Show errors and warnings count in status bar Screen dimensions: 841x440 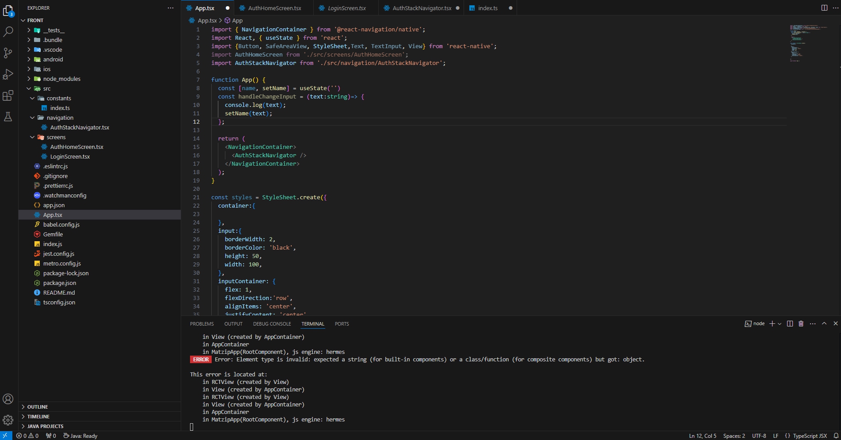tap(27, 436)
